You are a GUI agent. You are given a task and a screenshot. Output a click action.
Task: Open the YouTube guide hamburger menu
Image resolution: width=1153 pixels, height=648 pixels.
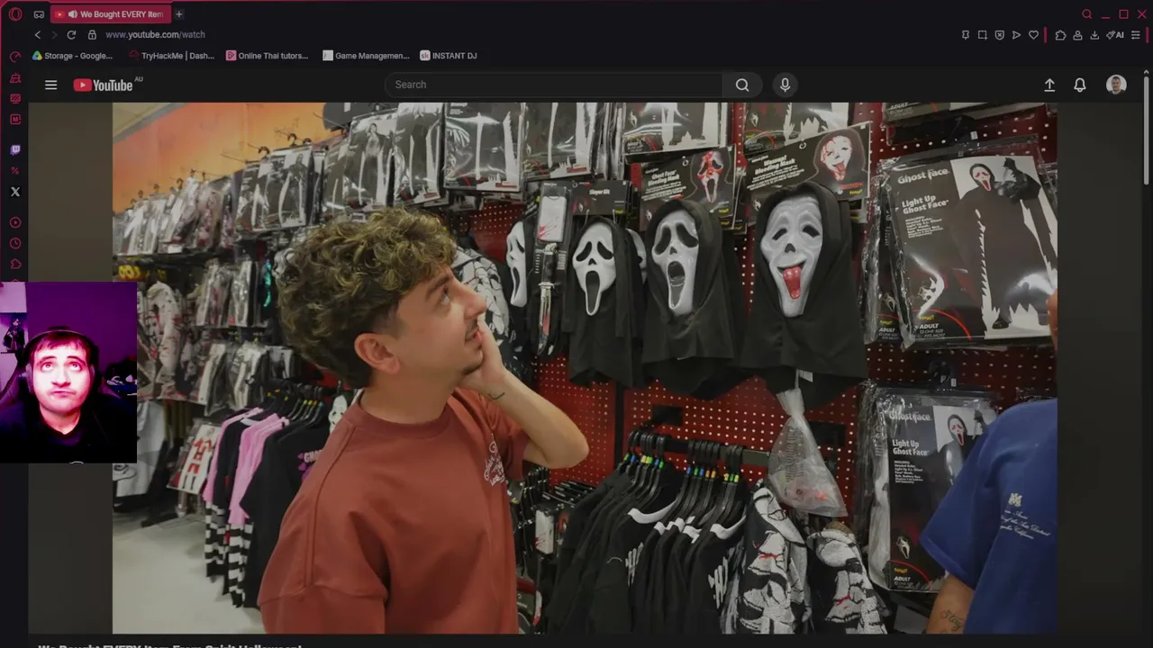tap(51, 85)
